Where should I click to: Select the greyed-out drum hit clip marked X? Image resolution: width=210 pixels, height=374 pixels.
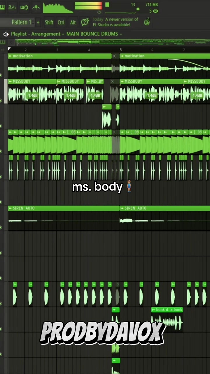point(118,295)
